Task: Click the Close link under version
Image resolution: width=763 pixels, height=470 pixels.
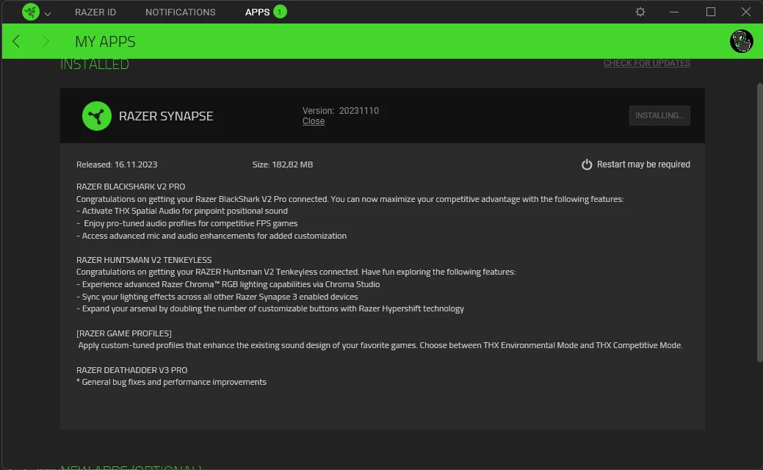Action: click(314, 121)
